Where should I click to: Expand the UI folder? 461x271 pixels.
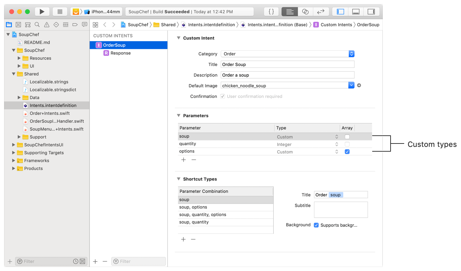(x=19, y=66)
